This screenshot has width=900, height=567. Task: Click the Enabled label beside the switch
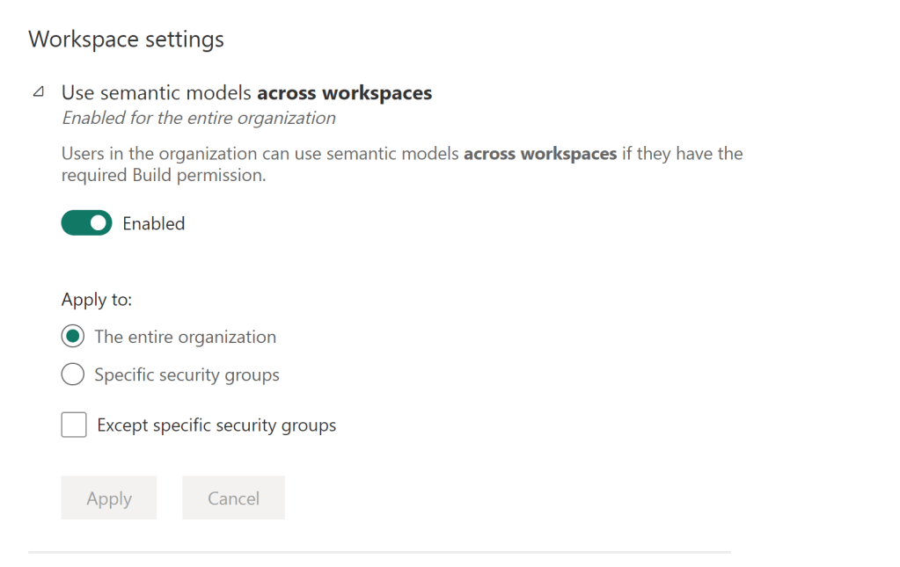point(153,223)
